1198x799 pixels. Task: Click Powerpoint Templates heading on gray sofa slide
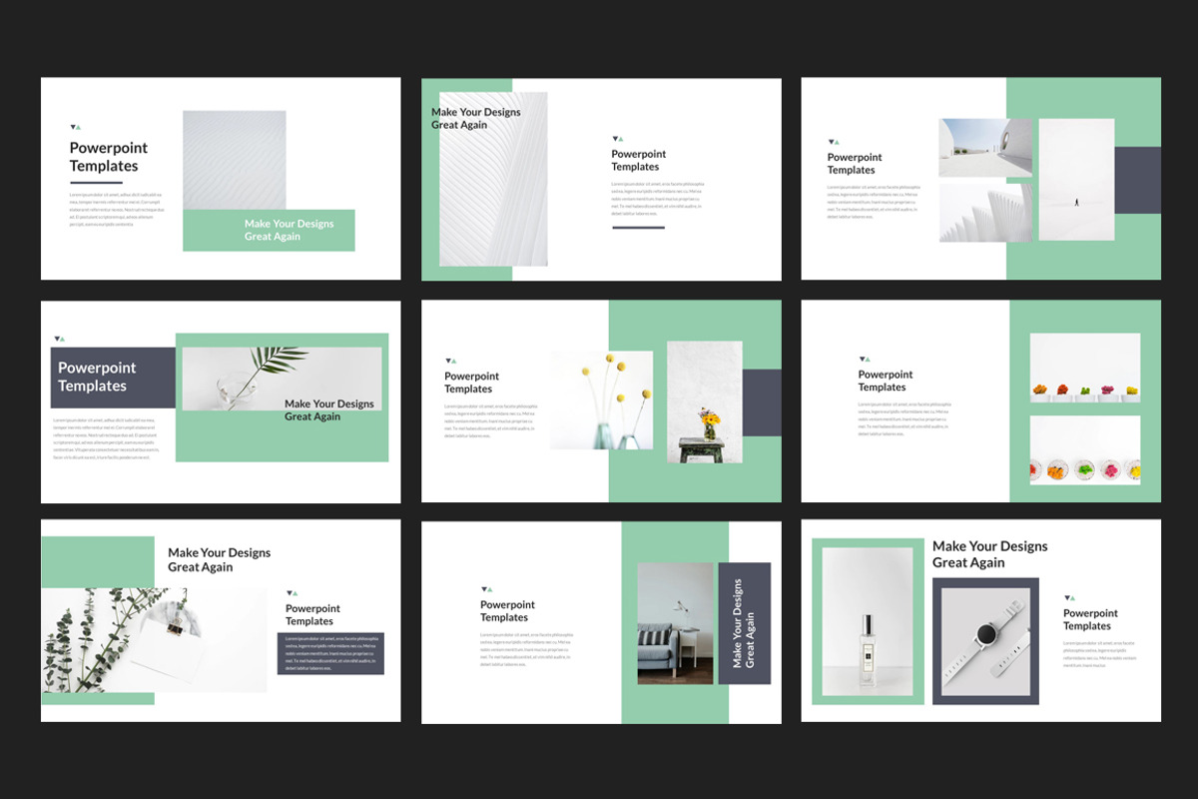click(x=507, y=611)
